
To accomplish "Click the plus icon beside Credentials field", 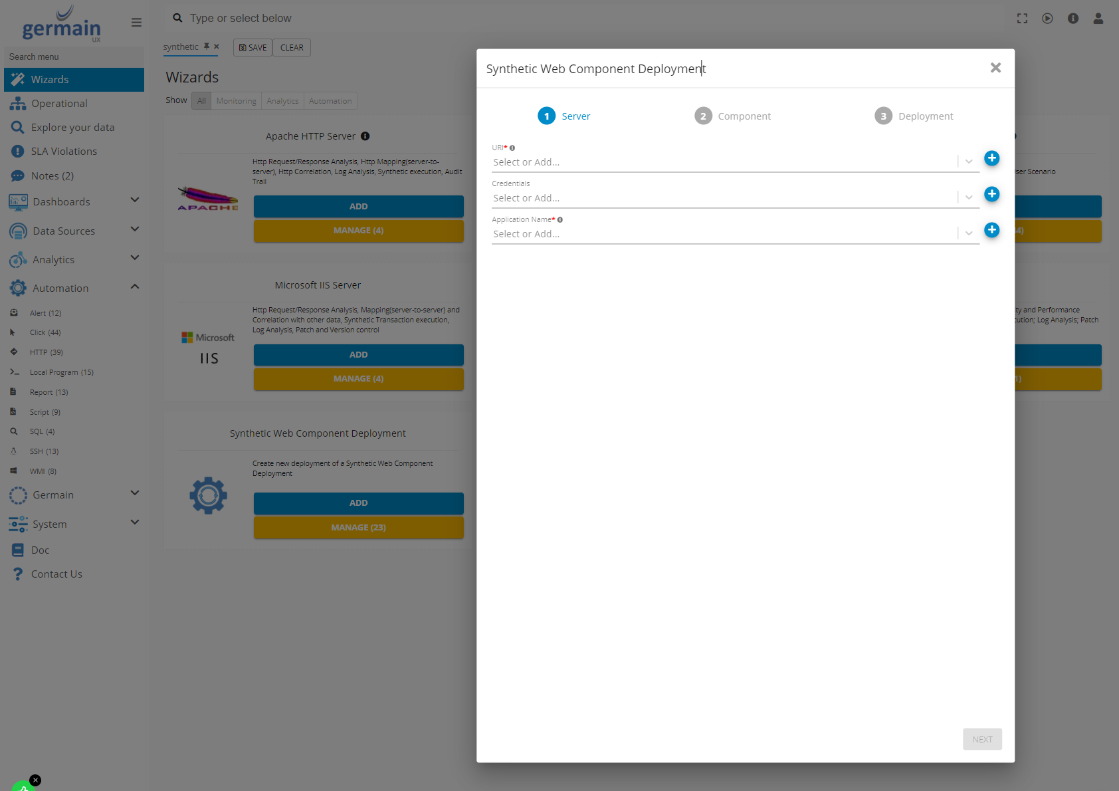I will (991, 194).
